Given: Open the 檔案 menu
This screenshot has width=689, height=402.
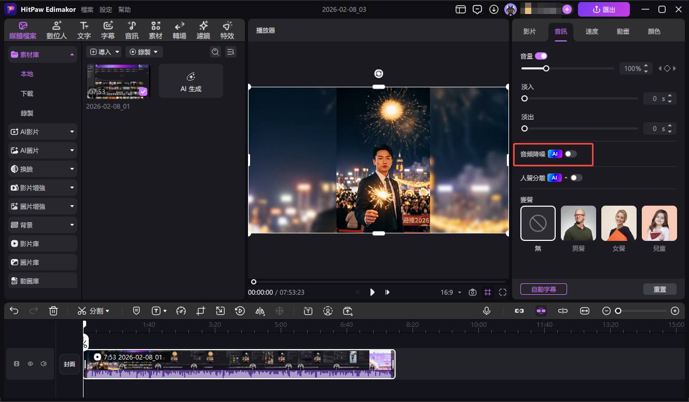Looking at the screenshot, I should click(x=87, y=10).
